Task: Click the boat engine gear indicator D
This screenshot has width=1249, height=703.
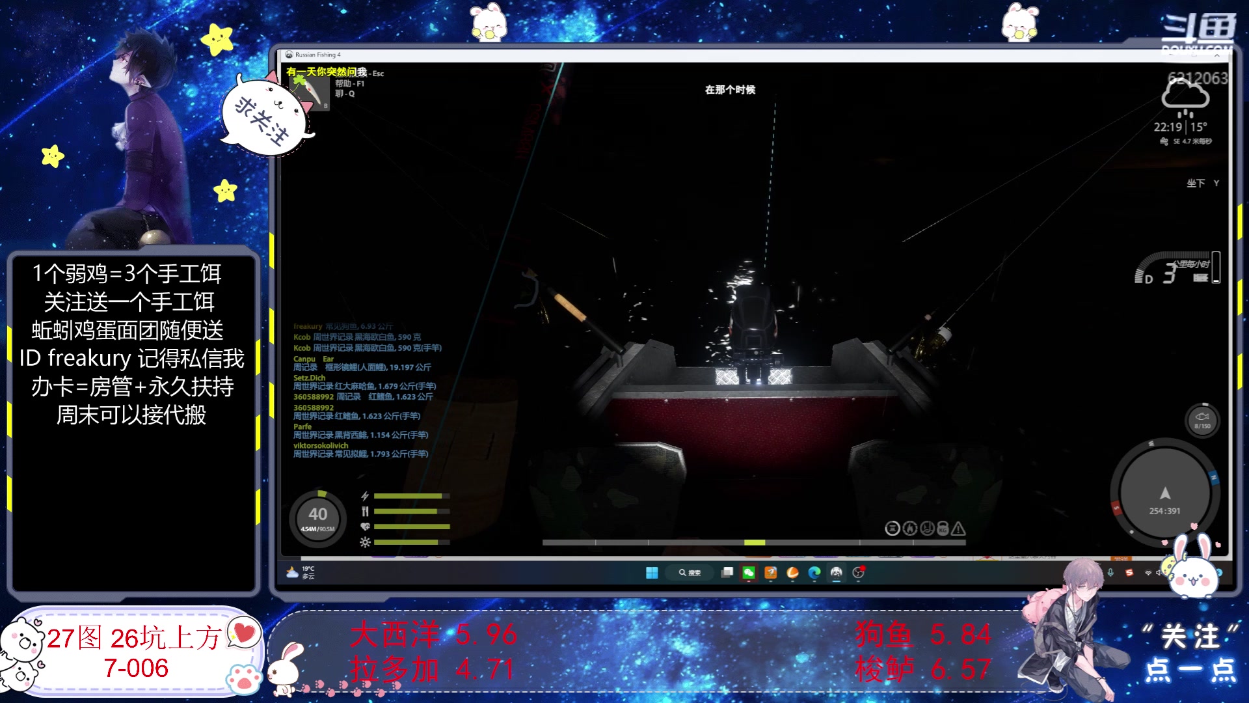Action: coord(1149,279)
